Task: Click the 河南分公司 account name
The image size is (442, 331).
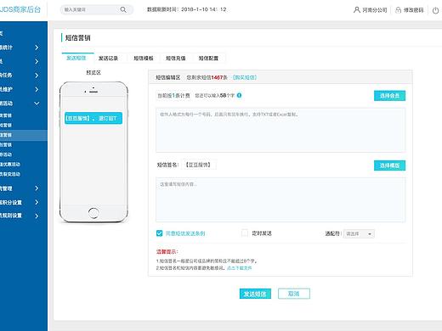Action: point(375,10)
